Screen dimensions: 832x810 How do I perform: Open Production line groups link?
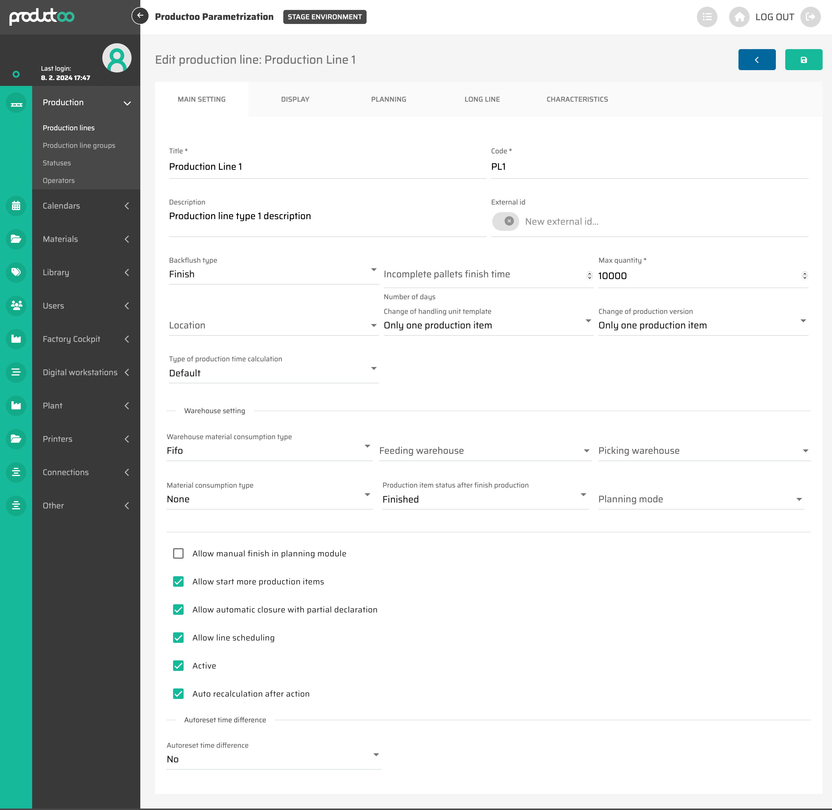79,146
